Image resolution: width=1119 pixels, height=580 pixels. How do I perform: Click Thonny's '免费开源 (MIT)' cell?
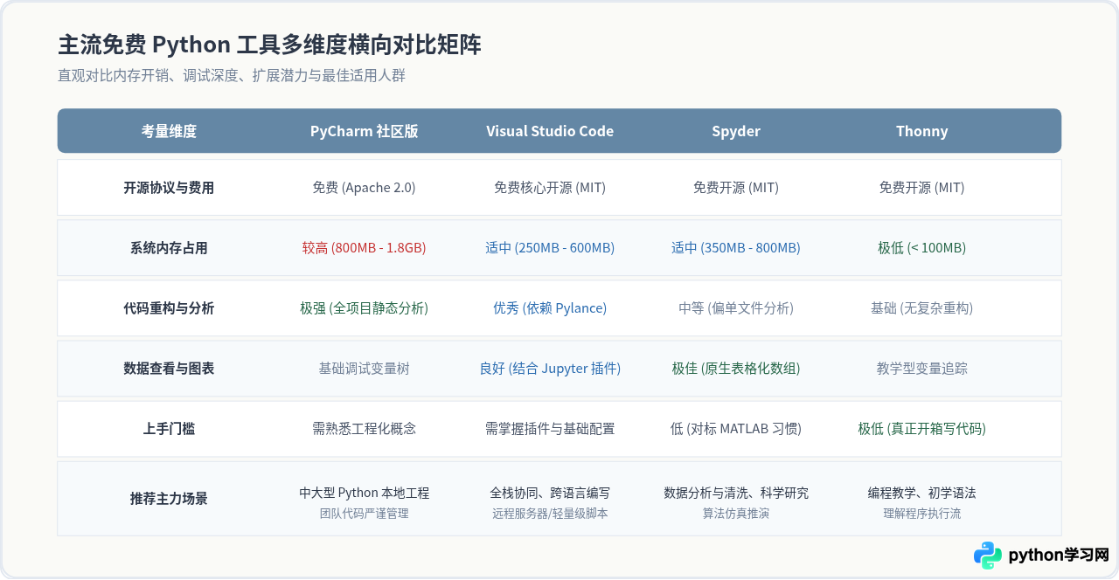(x=922, y=188)
